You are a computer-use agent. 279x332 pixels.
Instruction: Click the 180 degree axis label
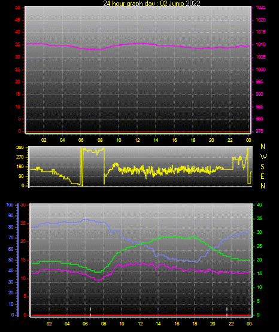(20, 167)
